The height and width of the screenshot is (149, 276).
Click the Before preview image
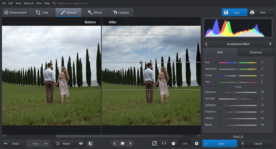point(52,76)
